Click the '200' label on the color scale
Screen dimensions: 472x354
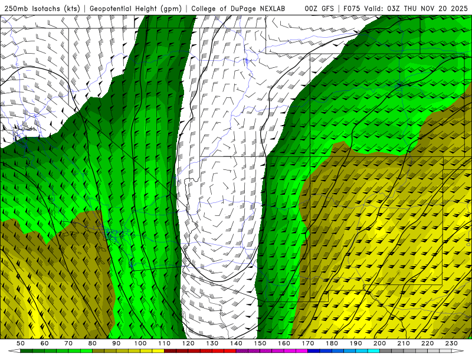click(x=379, y=343)
